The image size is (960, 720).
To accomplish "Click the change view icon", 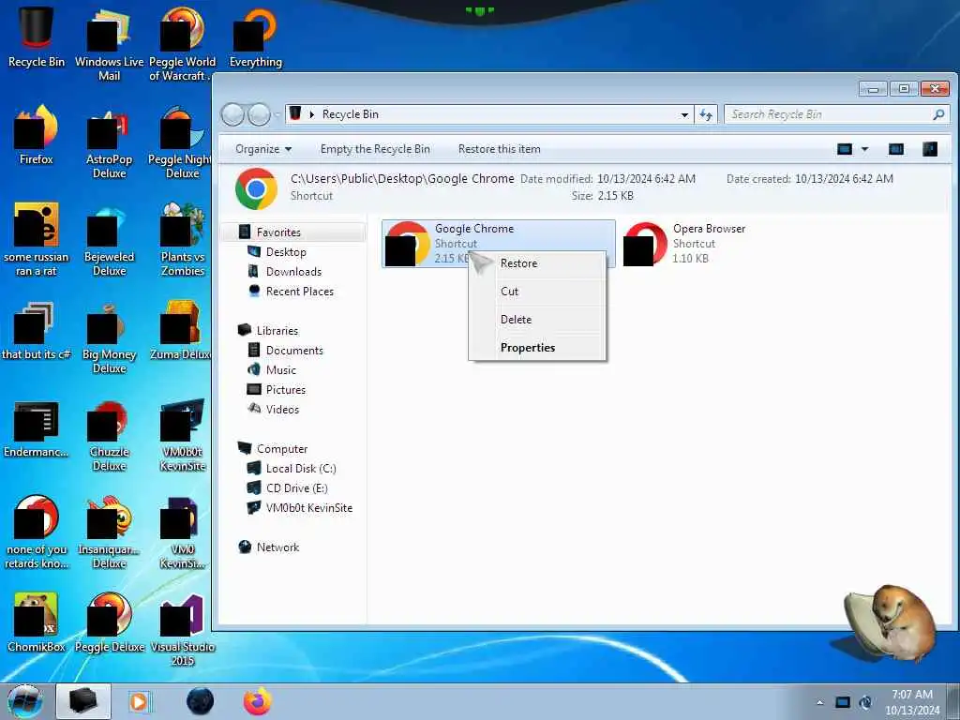I will [x=845, y=149].
